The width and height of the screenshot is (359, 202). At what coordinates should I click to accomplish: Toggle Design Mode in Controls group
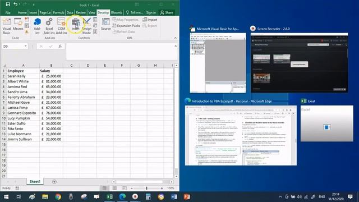click(x=86, y=26)
